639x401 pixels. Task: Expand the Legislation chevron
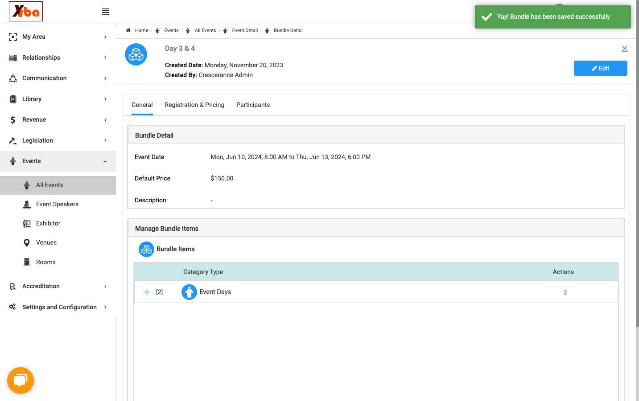click(x=105, y=140)
